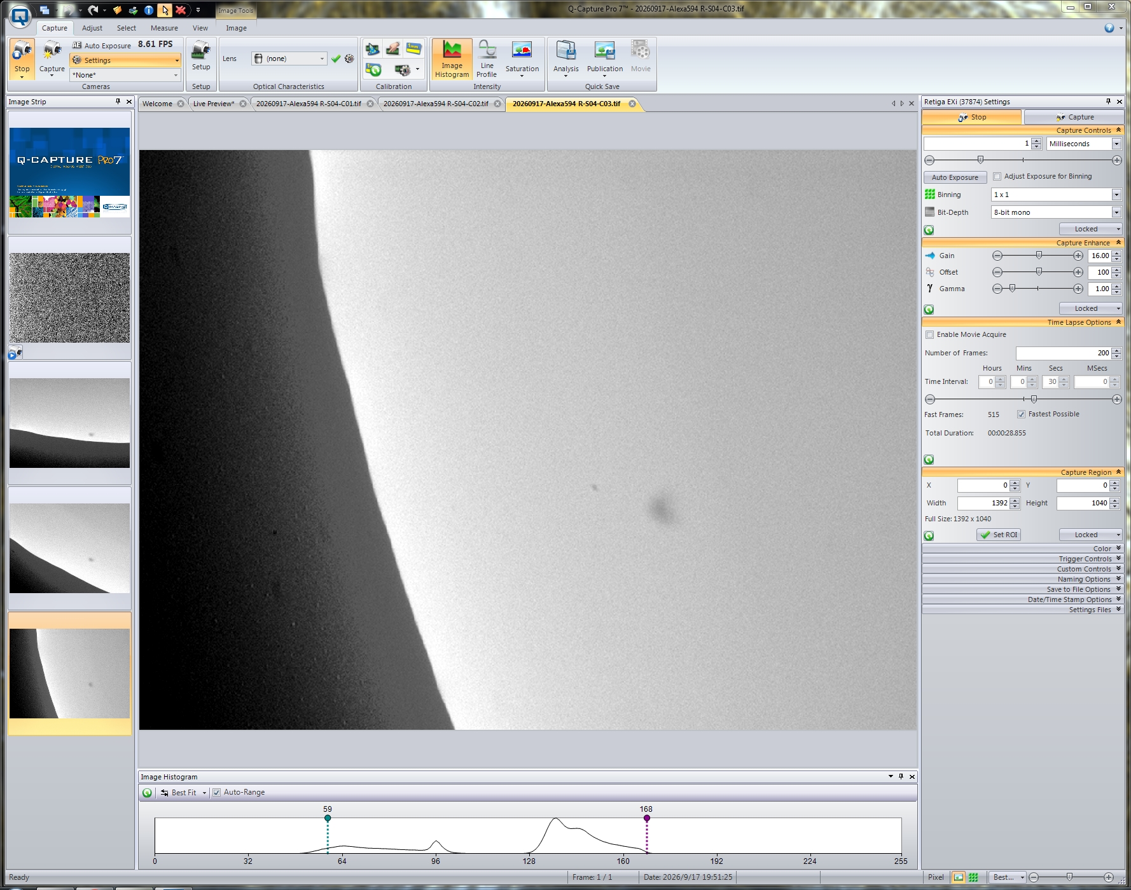This screenshot has height=890, width=1131.
Task: Click histogram upper marker at 168
Action: pyautogui.click(x=646, y=818)
